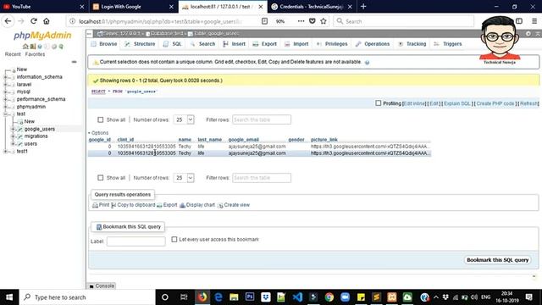542x305 pixels.
Task: Open upper Number of rows dropdown
Action: [184, 119]
